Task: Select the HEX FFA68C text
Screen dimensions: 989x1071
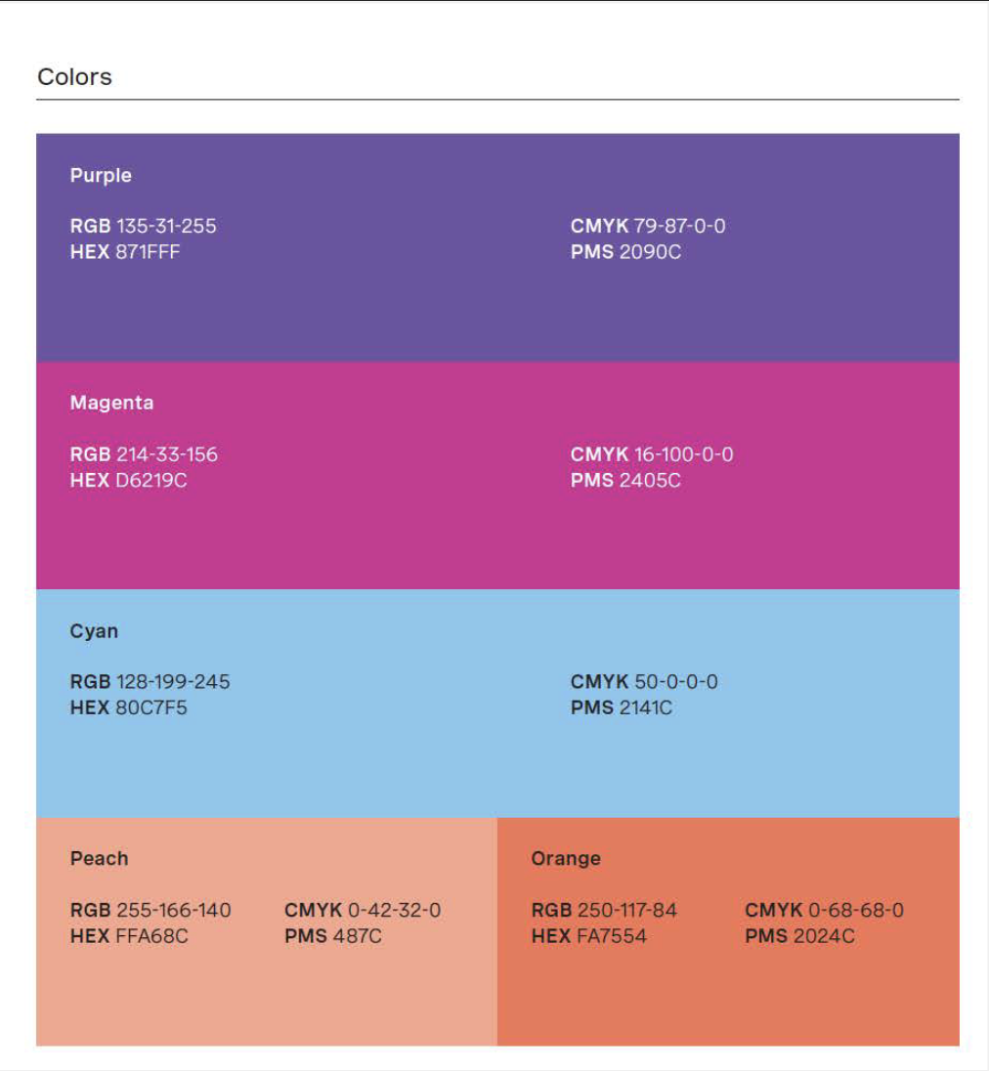Action: (x=129, y=936)
